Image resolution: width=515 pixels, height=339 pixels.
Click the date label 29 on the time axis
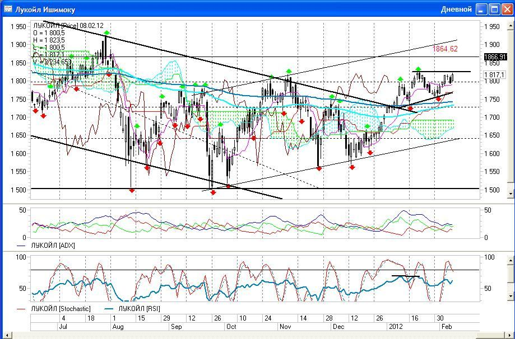[x=166, y=318]
